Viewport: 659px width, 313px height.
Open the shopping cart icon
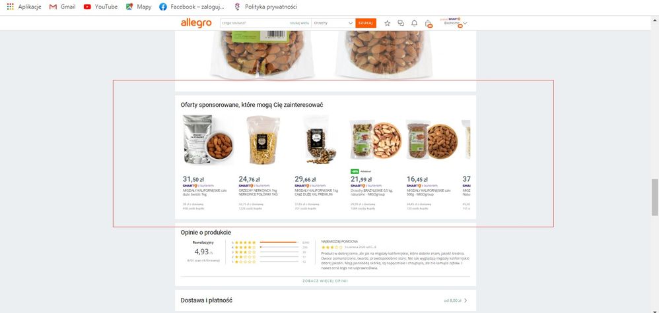click(429, 24)
